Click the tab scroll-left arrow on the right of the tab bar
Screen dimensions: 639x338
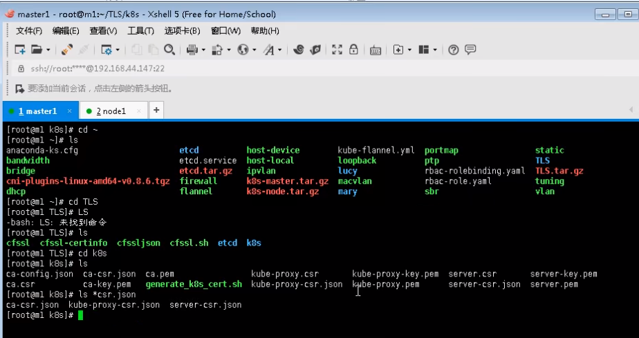tap(631, 110)
